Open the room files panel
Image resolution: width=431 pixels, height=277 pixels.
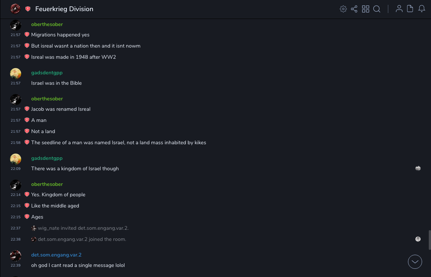410,9
